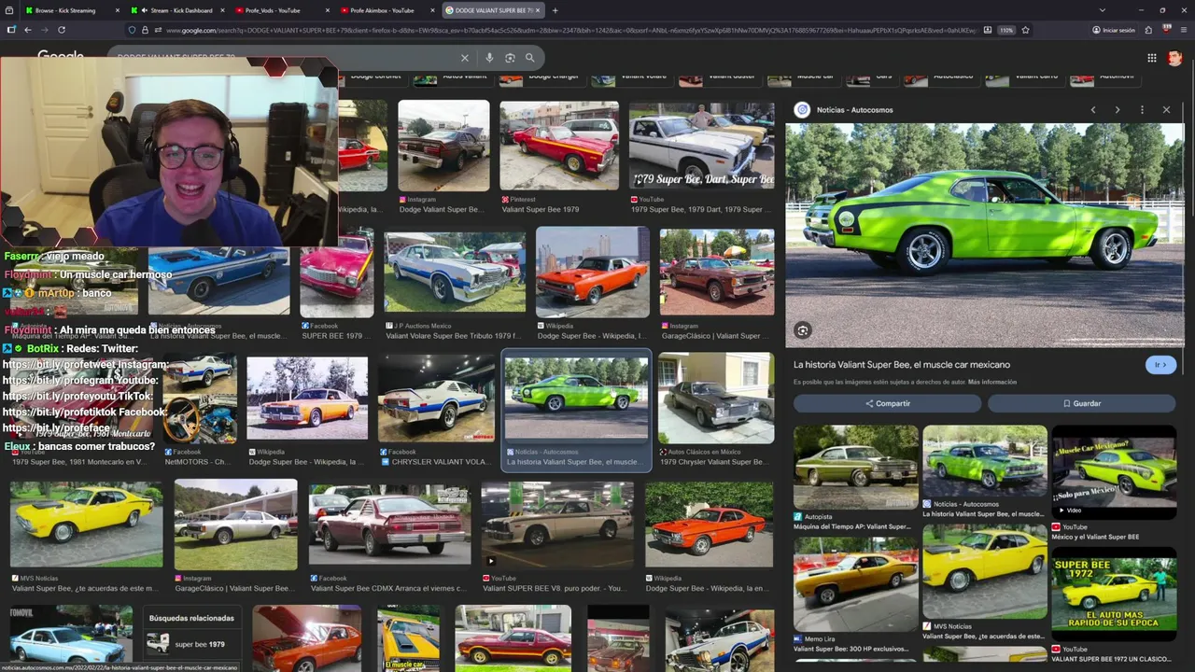Select related search 'super bee 1979'
Image resolution: width=1195 pixels, height=672 pixels.
click(190, 644)
